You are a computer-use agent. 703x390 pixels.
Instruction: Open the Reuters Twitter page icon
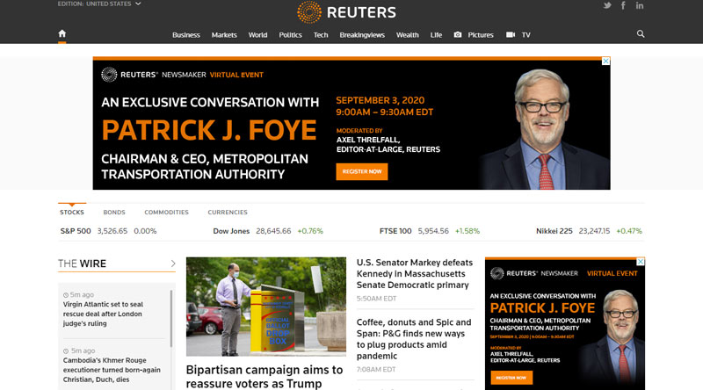coord(607,5)
